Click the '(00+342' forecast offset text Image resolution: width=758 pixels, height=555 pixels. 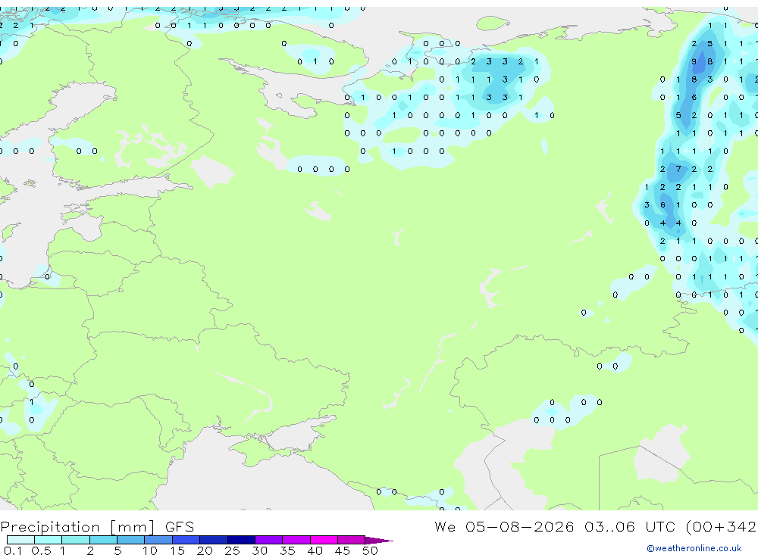(721, 526)
